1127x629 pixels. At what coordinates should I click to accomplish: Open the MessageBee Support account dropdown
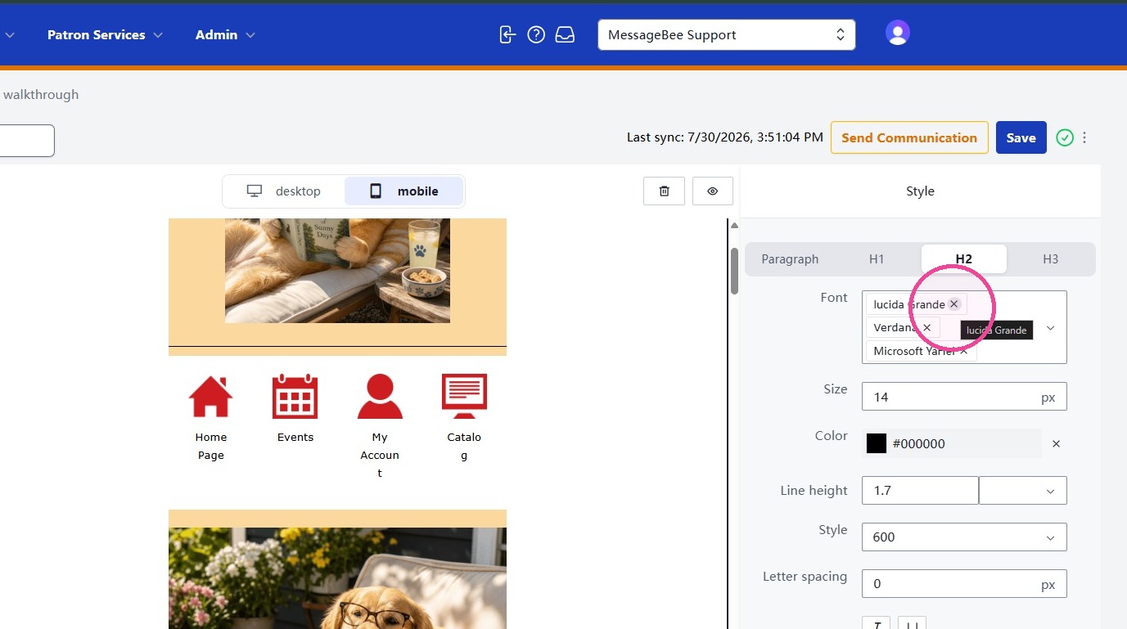[727, 34]
